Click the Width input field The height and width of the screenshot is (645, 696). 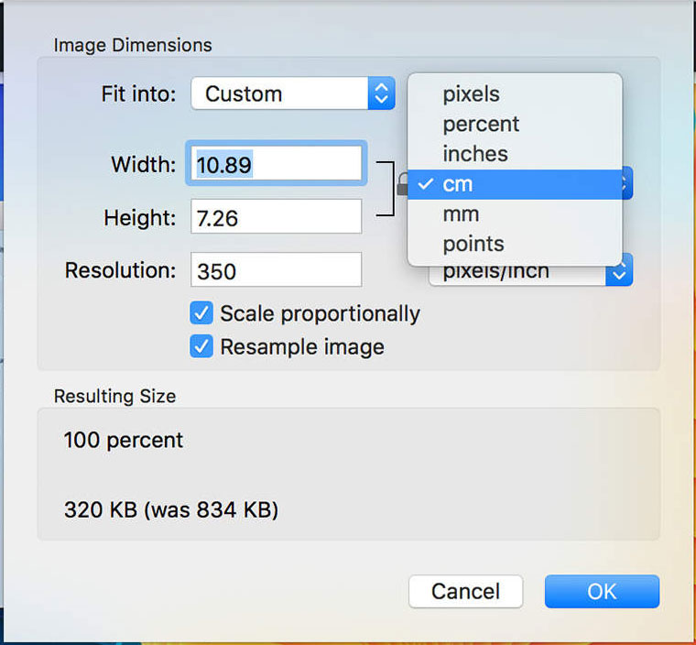pyautogui.click(x=277, y=164)
